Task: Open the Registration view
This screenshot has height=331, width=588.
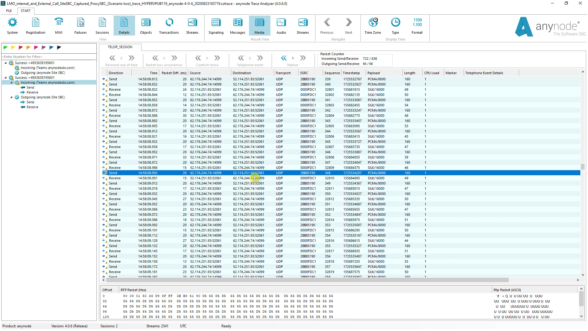Action: coord(36,26)
